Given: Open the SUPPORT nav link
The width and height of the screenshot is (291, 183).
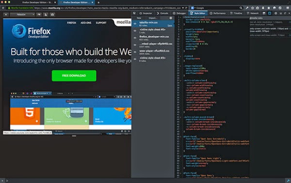Looking at the screenshot, I should (x=101, y=23).
